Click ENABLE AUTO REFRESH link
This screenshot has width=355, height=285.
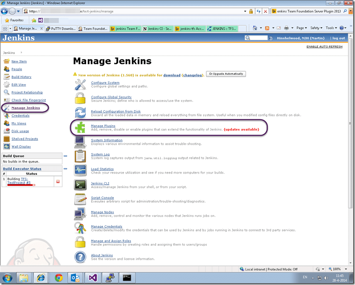325,46
